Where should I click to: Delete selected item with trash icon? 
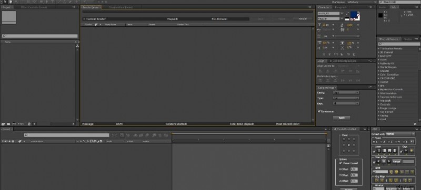tap(29, 124)
